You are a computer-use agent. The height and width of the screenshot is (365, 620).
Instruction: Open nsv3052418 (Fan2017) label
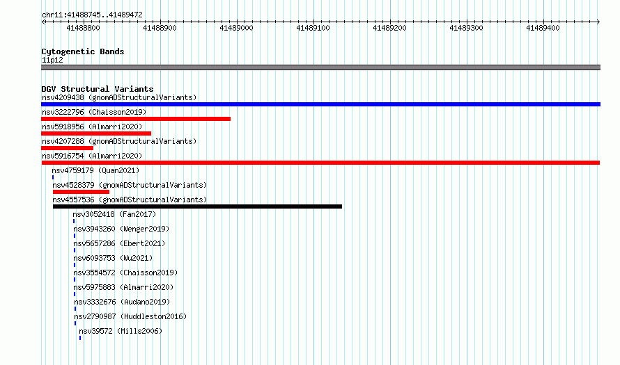tap(114, 214)
